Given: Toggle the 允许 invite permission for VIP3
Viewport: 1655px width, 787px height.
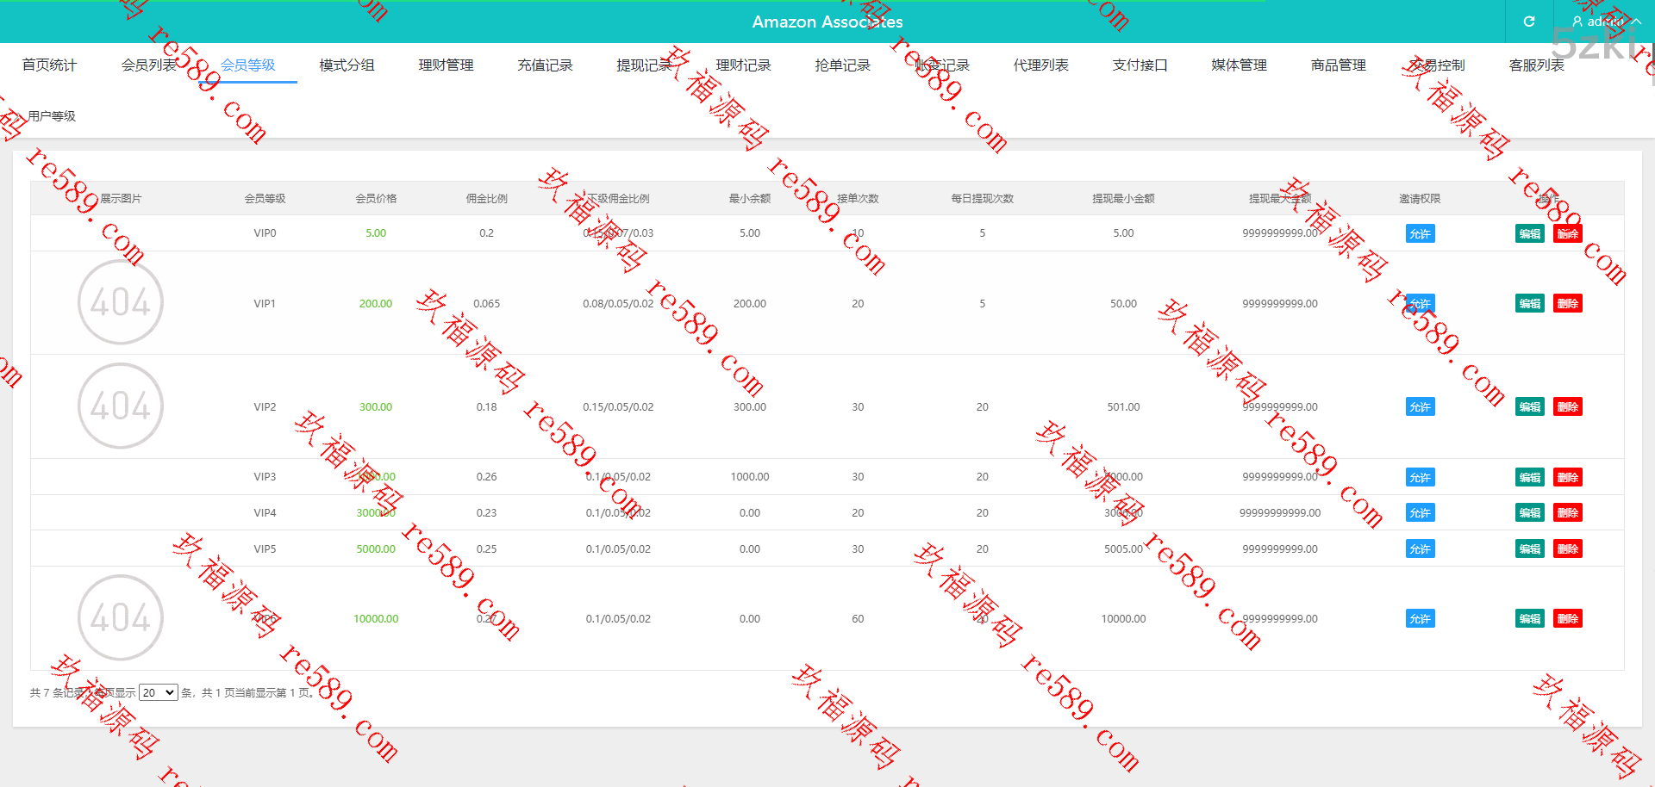Looking at the screenshot, I should coord(1420,477).
